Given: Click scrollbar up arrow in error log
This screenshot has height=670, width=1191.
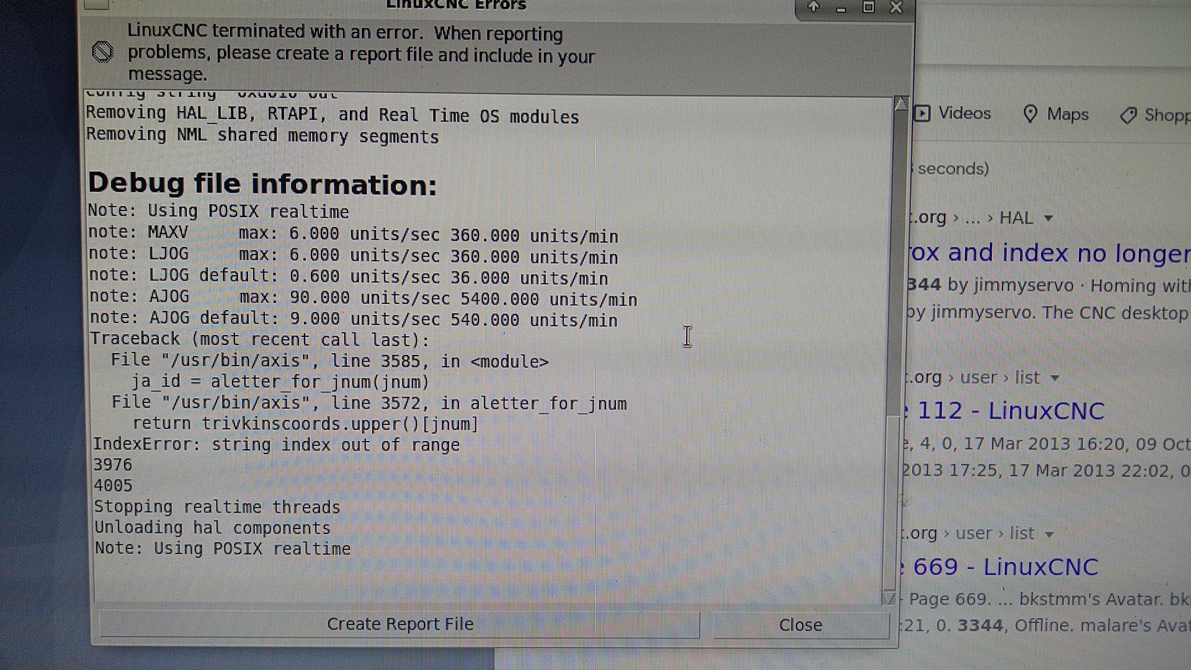Looking at the screenshot, I should [901, 104].
